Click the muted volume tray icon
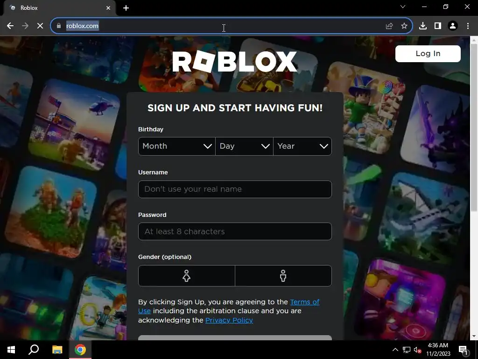 click(x=418, y=350)
